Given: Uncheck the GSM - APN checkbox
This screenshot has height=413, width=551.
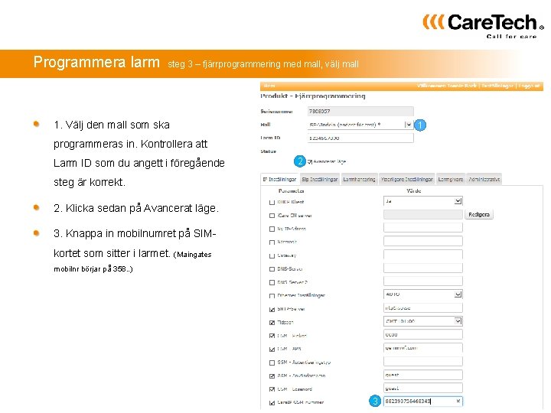Looking at the screenshot, I should 272,349.
